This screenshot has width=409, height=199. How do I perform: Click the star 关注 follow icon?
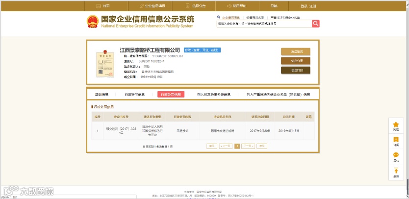396,124
